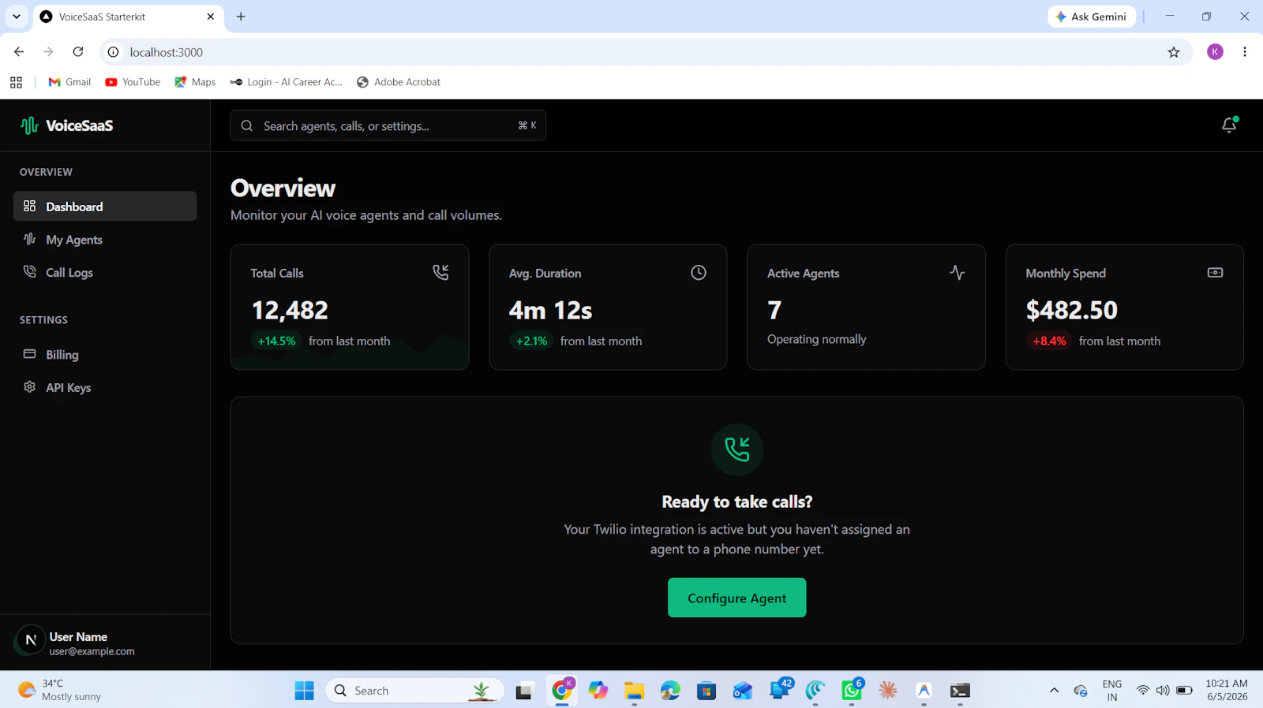The image size is (1263, 708).
Task: Click the +14.5% badge on Total Calls
Action: pos(276,341)
